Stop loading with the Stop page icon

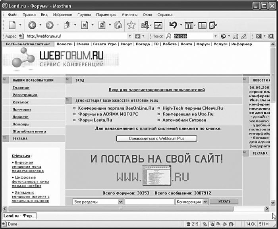[x=85, y=25]
